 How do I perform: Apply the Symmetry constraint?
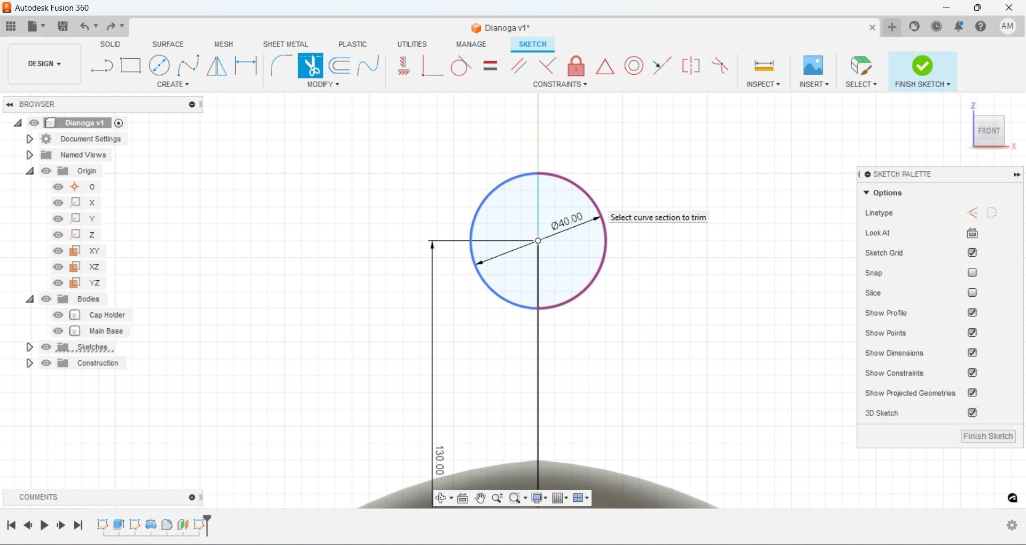point(691,66)
